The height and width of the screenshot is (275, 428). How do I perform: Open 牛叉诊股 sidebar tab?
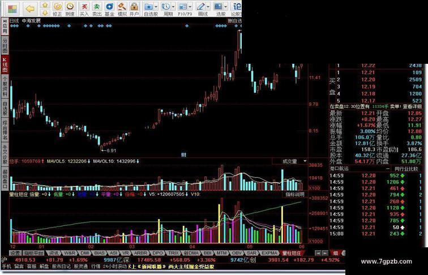click(5, 154)
